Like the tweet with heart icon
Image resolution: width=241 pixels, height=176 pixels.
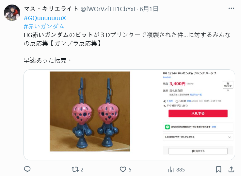coord(123,169)
